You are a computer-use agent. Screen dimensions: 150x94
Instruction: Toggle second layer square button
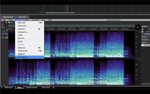click(147, 45)
